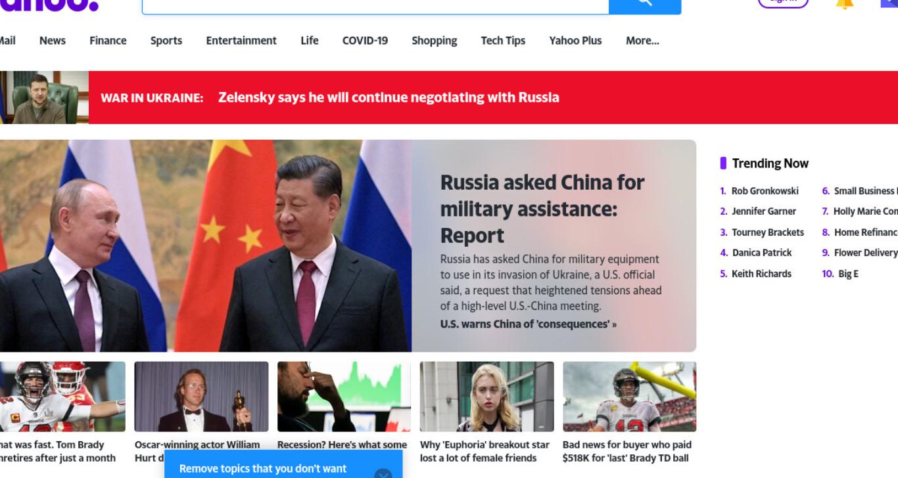898x478 pixels.
Task: Select Entertainment in navigation bar
Action: click(x=241, y=41)
